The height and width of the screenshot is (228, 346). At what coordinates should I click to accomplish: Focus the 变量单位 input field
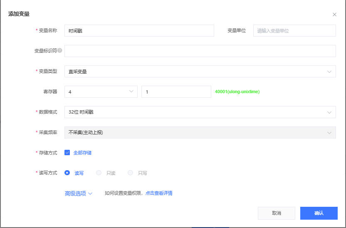coord(294,31)
